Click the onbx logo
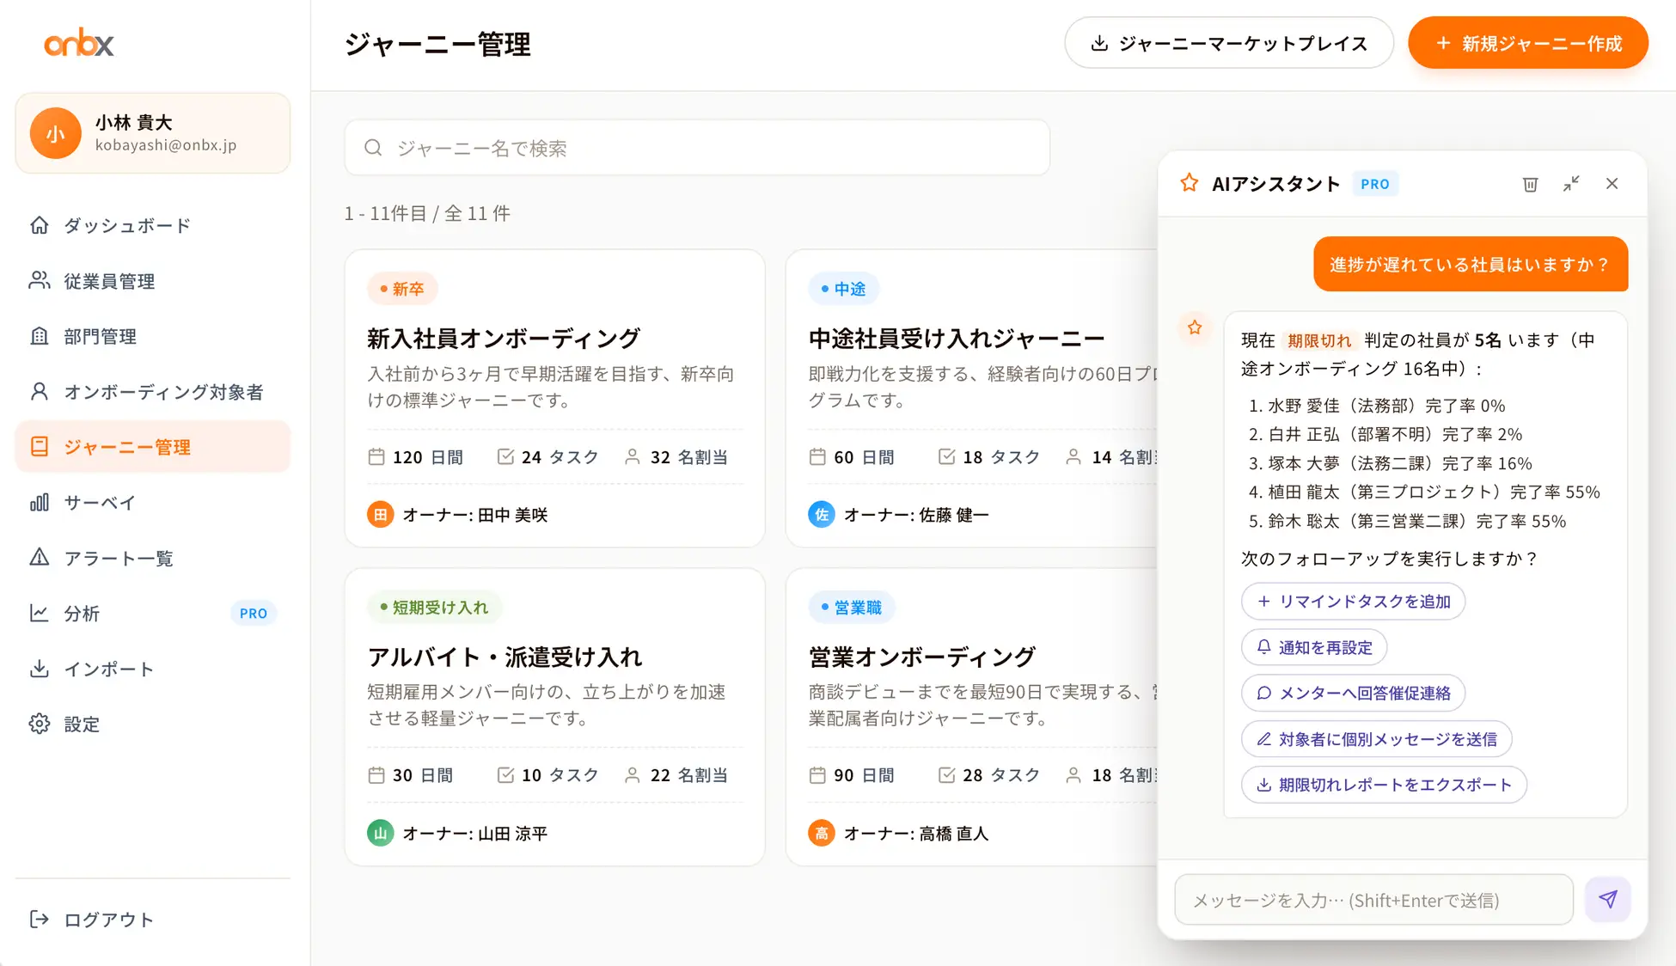The image size is (1676, 966). pos(79,42)
